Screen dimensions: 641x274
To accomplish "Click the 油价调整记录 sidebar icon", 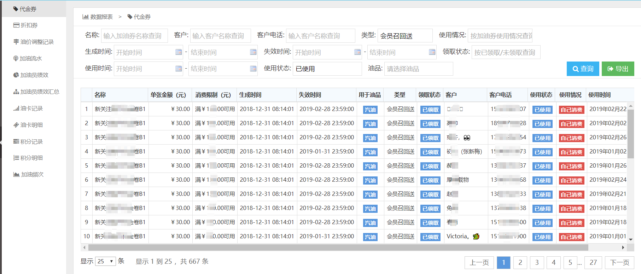I will coord(16,42).
